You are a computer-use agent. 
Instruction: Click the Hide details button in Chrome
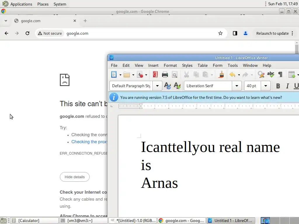74,177
